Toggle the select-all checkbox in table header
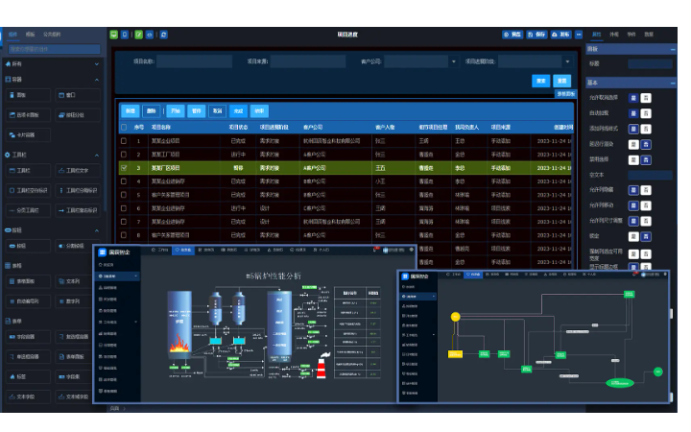 pos(124,128)
